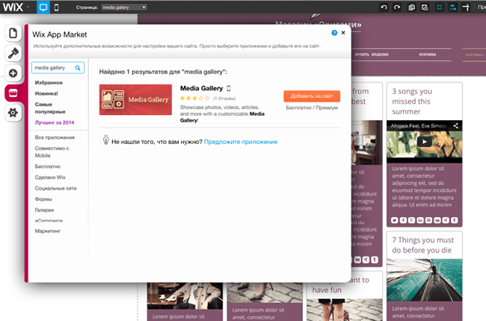Select the Новинка! category
Viewport: 486px width, 321px height.
click(46, 93)
